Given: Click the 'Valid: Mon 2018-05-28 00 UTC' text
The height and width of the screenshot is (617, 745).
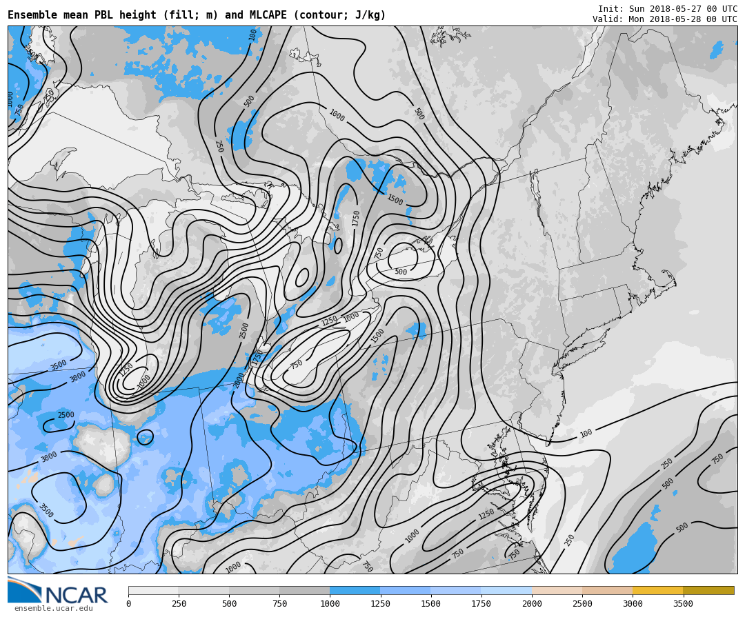Looking at the screenshot, I should (665, 19).
